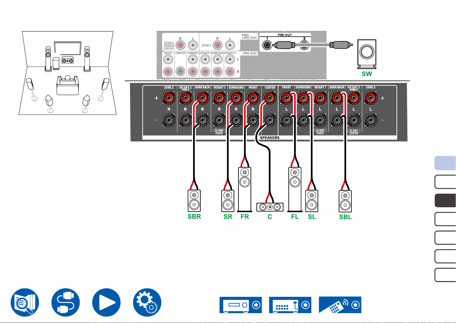The image size is (456, 323).
Task: Click the green FL label
Action: [x=295, y=217]
